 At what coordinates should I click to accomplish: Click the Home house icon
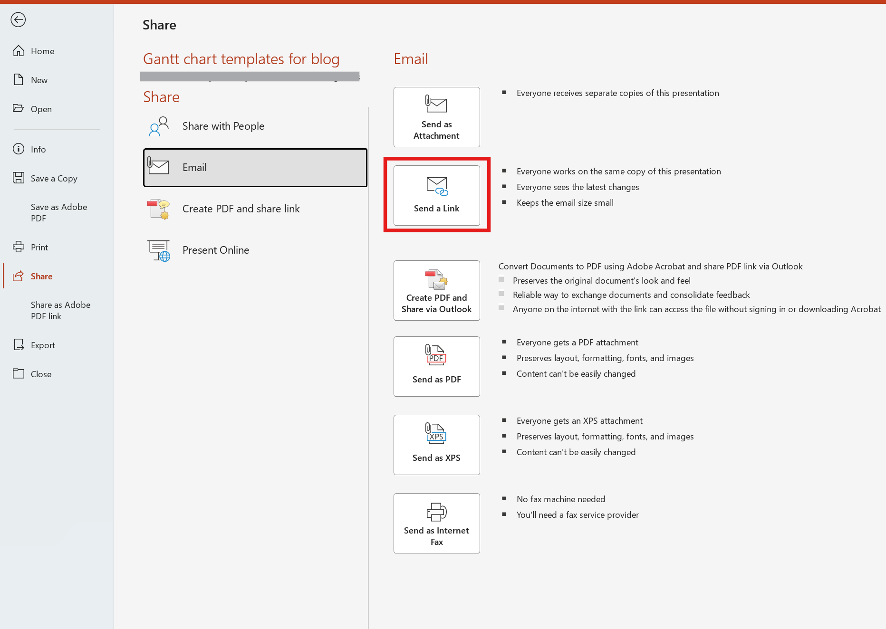(x=19, y=51)
